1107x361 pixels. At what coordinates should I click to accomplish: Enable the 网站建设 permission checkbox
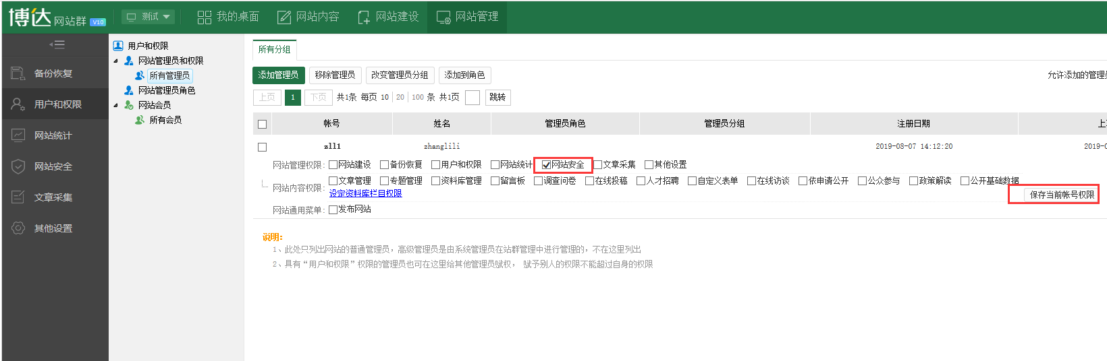click(x=333, y=165)
